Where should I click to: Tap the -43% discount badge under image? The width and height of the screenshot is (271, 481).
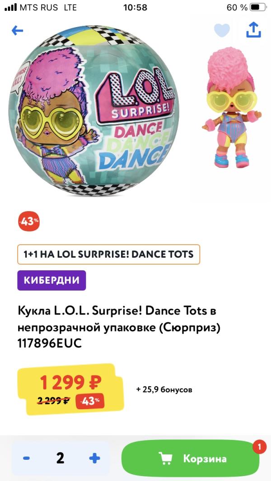(29, 222)
